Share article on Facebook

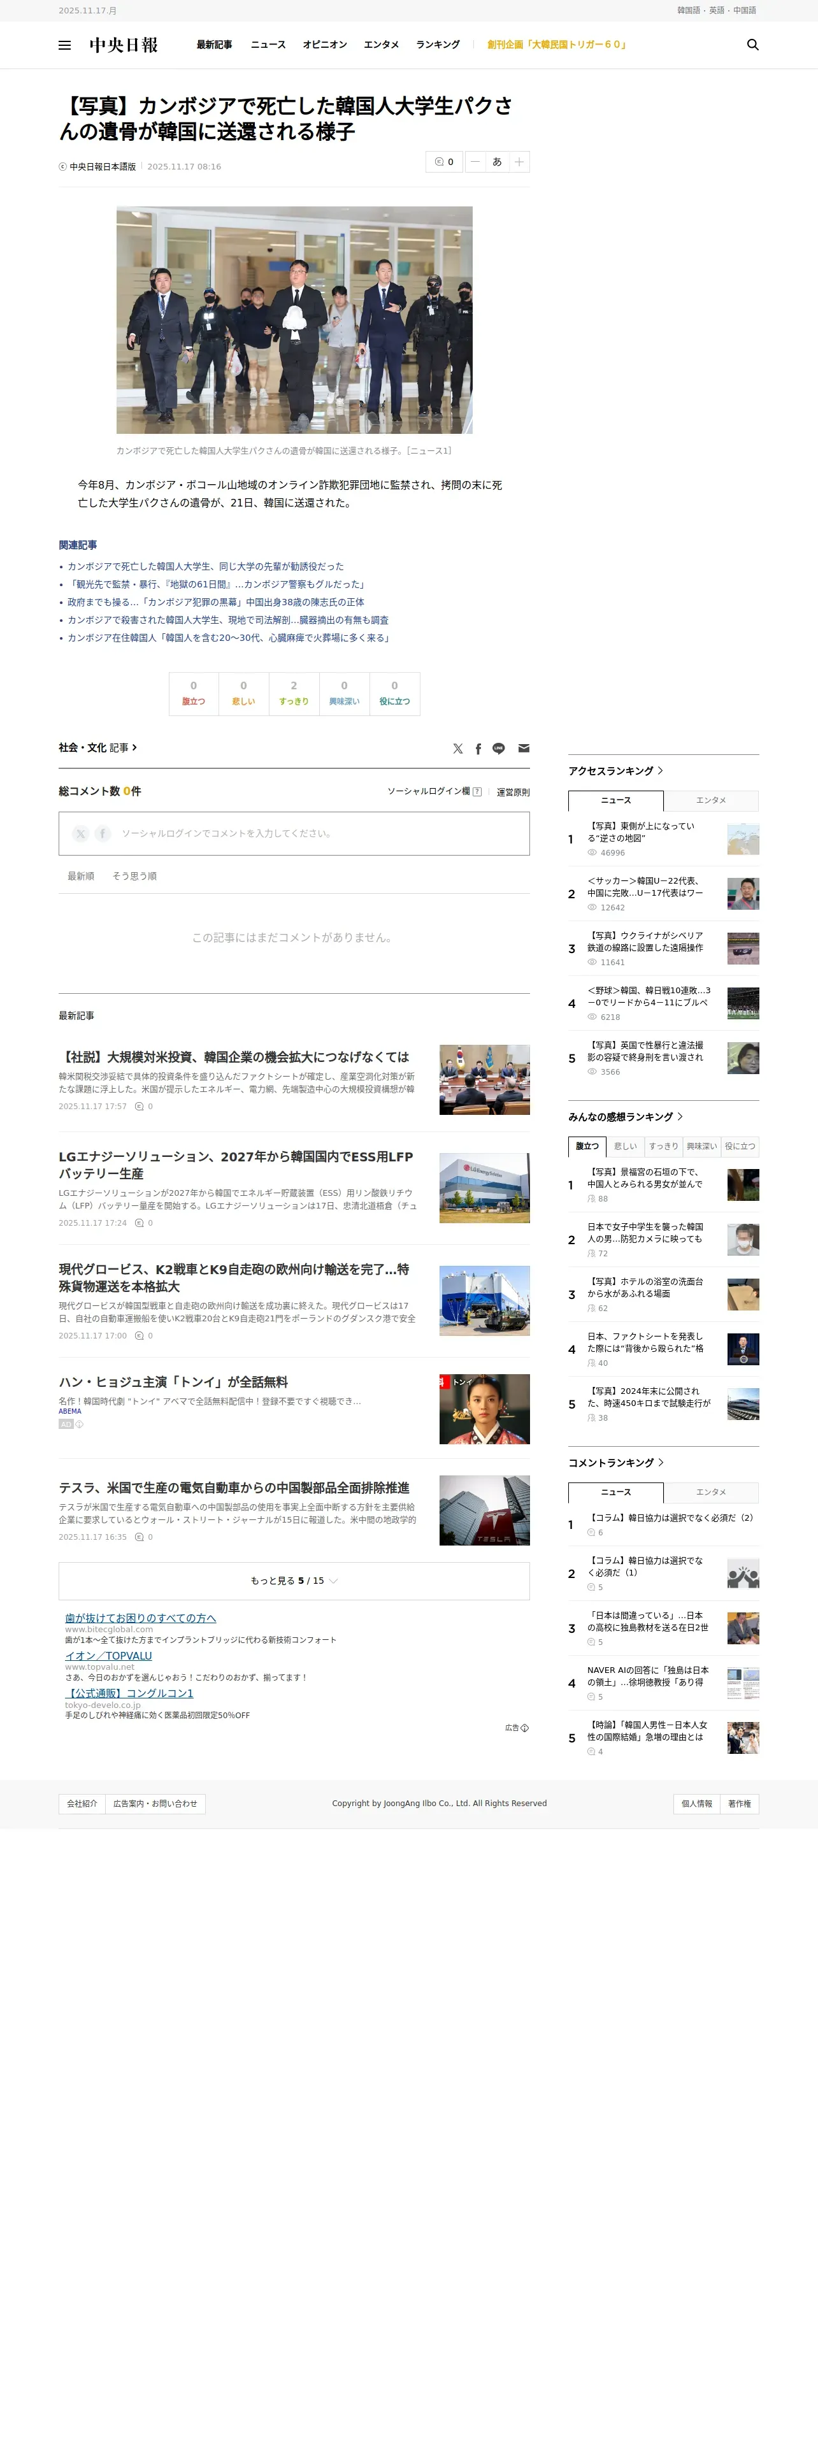pos(478,749)
